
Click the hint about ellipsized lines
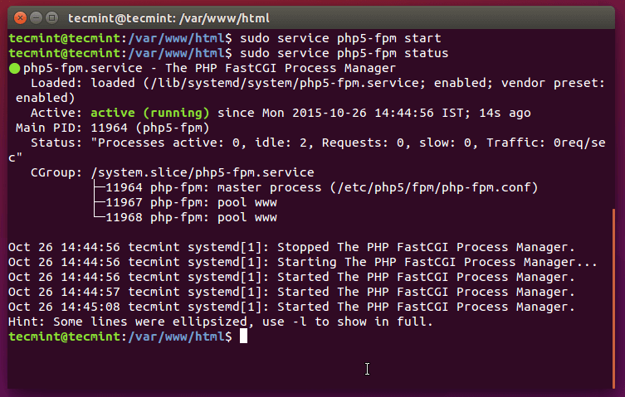(220, 322)
